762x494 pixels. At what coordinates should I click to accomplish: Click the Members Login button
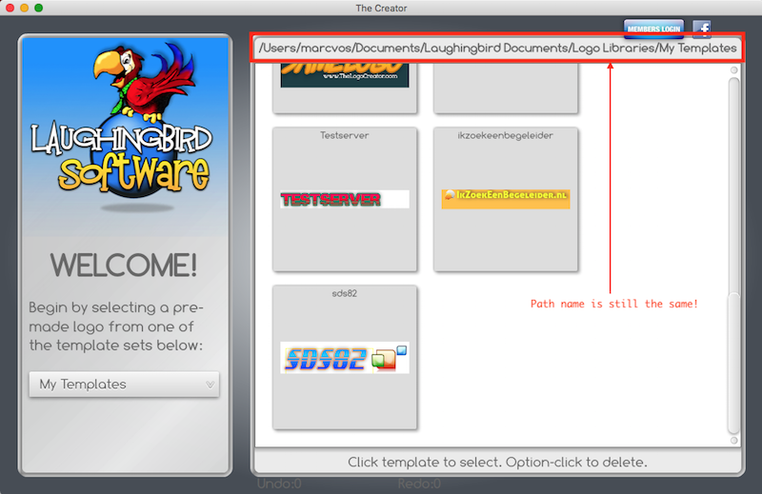tap(653, 29)
